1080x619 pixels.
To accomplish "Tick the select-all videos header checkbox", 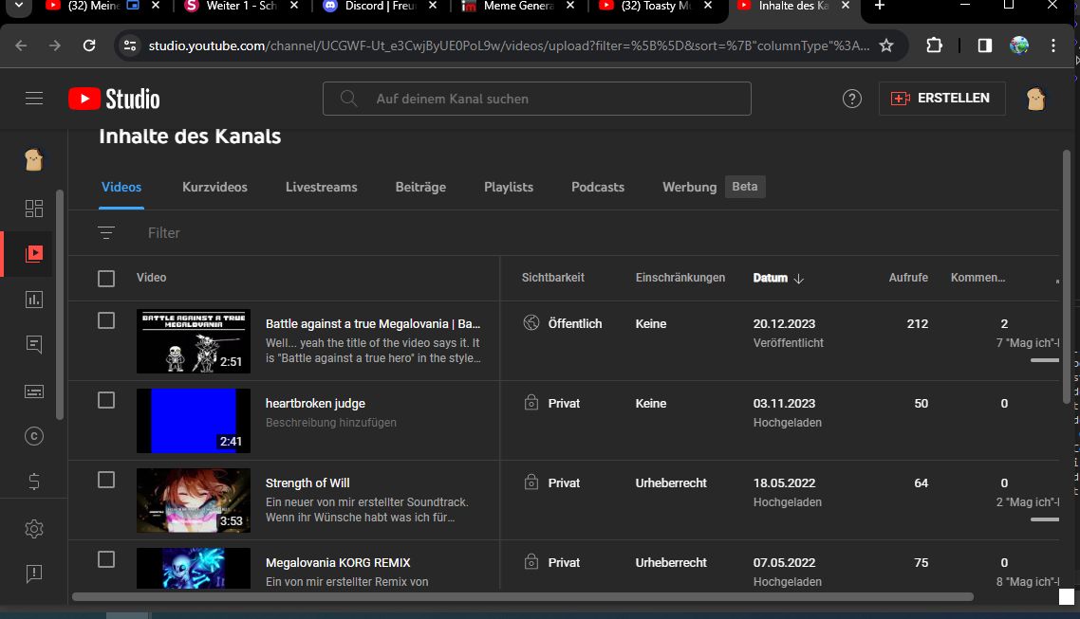I will 106,278.
